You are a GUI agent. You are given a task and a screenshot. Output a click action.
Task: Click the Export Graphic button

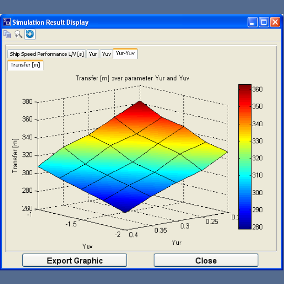(74, 260)
